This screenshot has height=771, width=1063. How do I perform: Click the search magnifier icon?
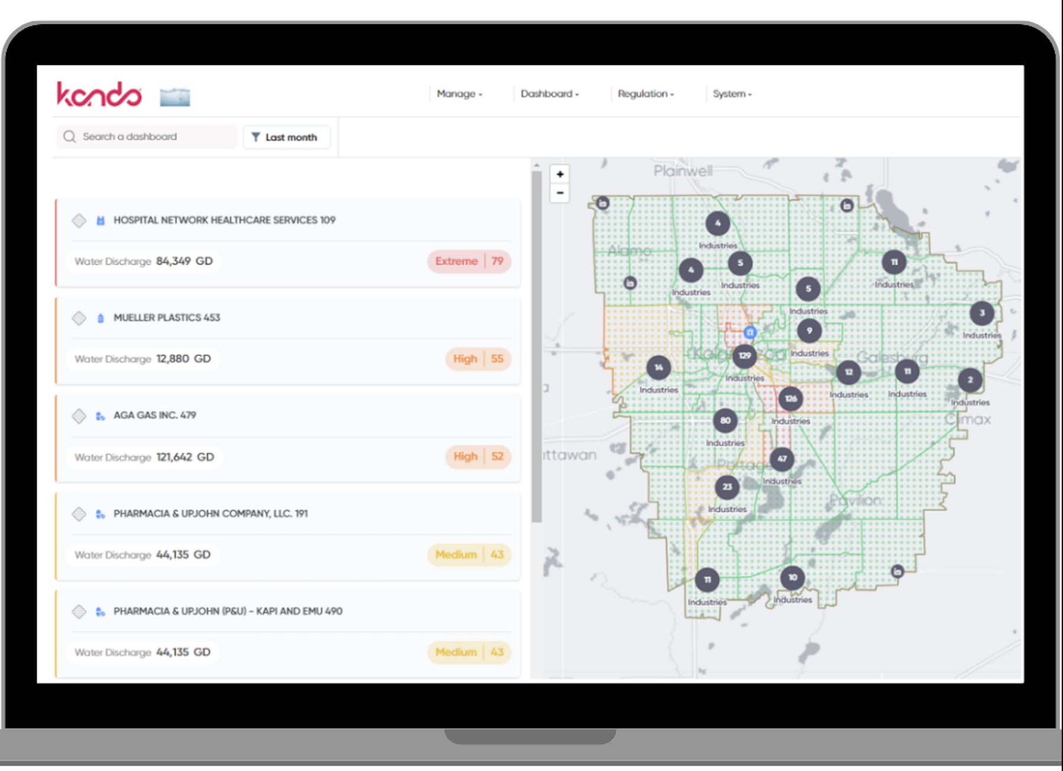pos(70,137)
